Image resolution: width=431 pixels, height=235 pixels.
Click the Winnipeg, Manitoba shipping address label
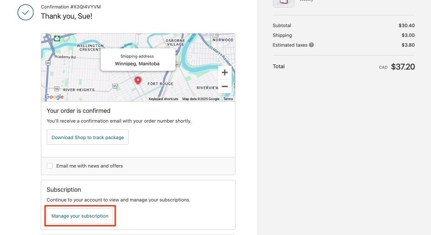pyautogui.click(x=137, y=64)
